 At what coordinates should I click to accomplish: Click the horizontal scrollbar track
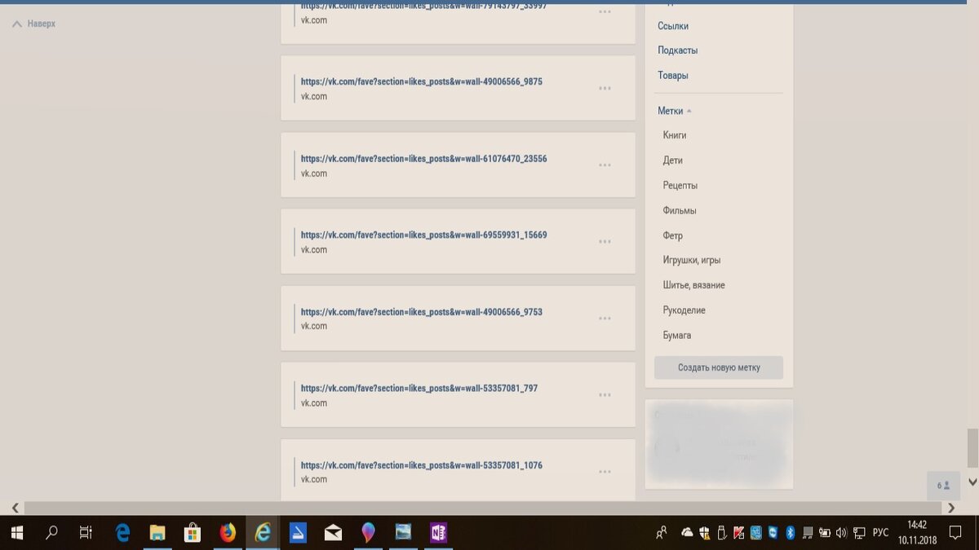[482, 508]
